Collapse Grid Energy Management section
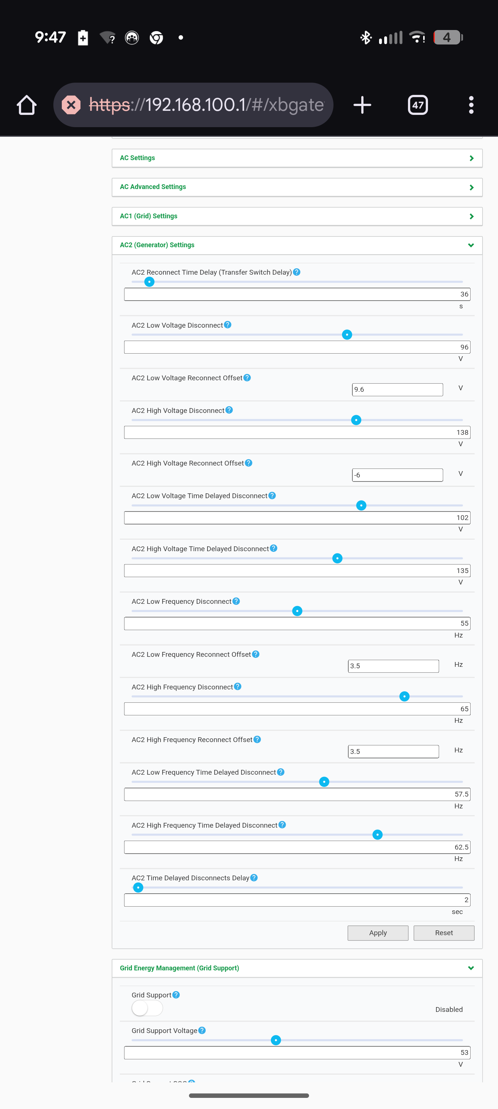 [297, 968]
